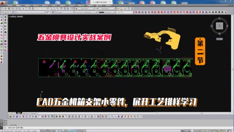Open Layer Properties Manager icon
This screenshot has height=132, width=234.
(x=3, y=12)
